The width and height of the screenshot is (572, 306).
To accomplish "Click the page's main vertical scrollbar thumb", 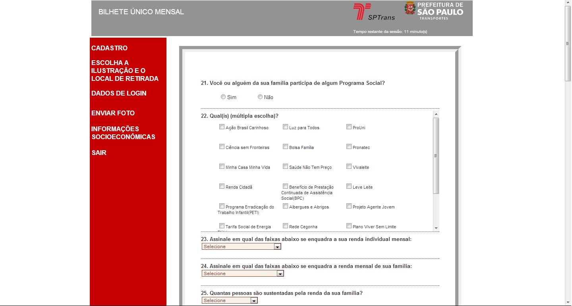I will 568,44.
